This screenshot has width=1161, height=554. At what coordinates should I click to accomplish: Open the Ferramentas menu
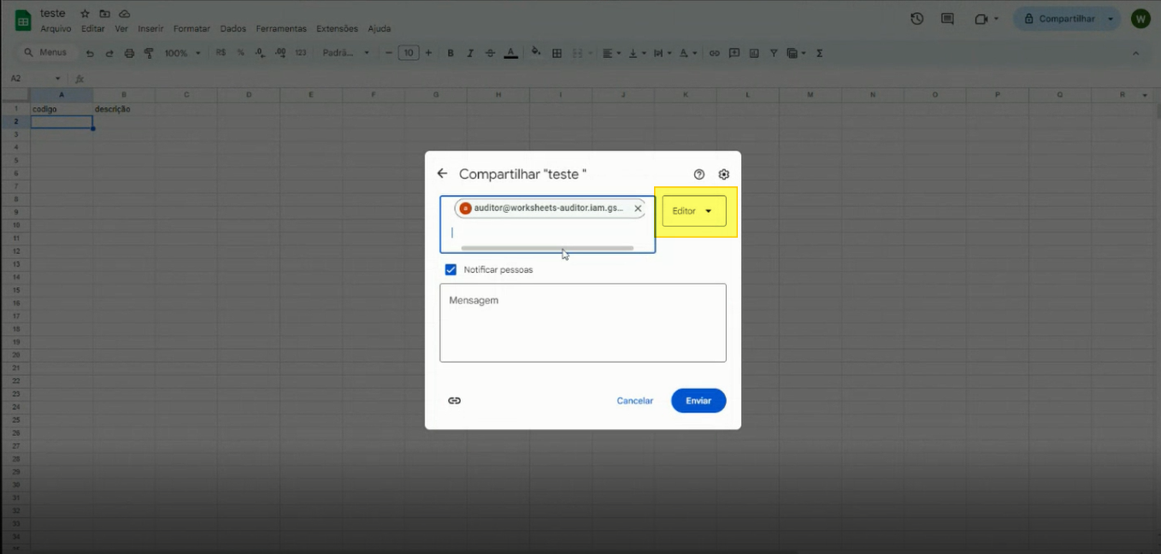(281, 29)
